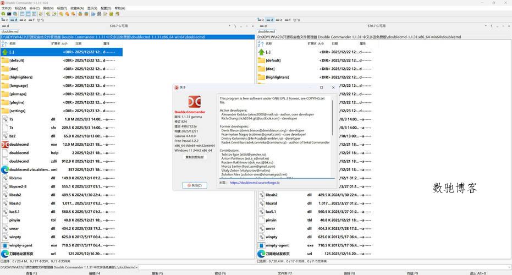
Task: Select left panel doublecmd tab
Action: click(x=10, y=31)
